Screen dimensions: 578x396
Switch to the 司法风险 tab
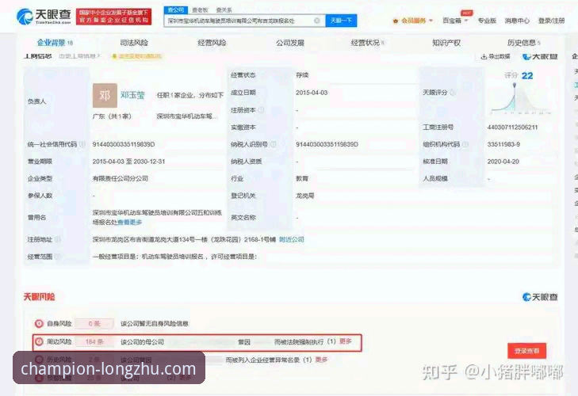click(x=134, y=43)
